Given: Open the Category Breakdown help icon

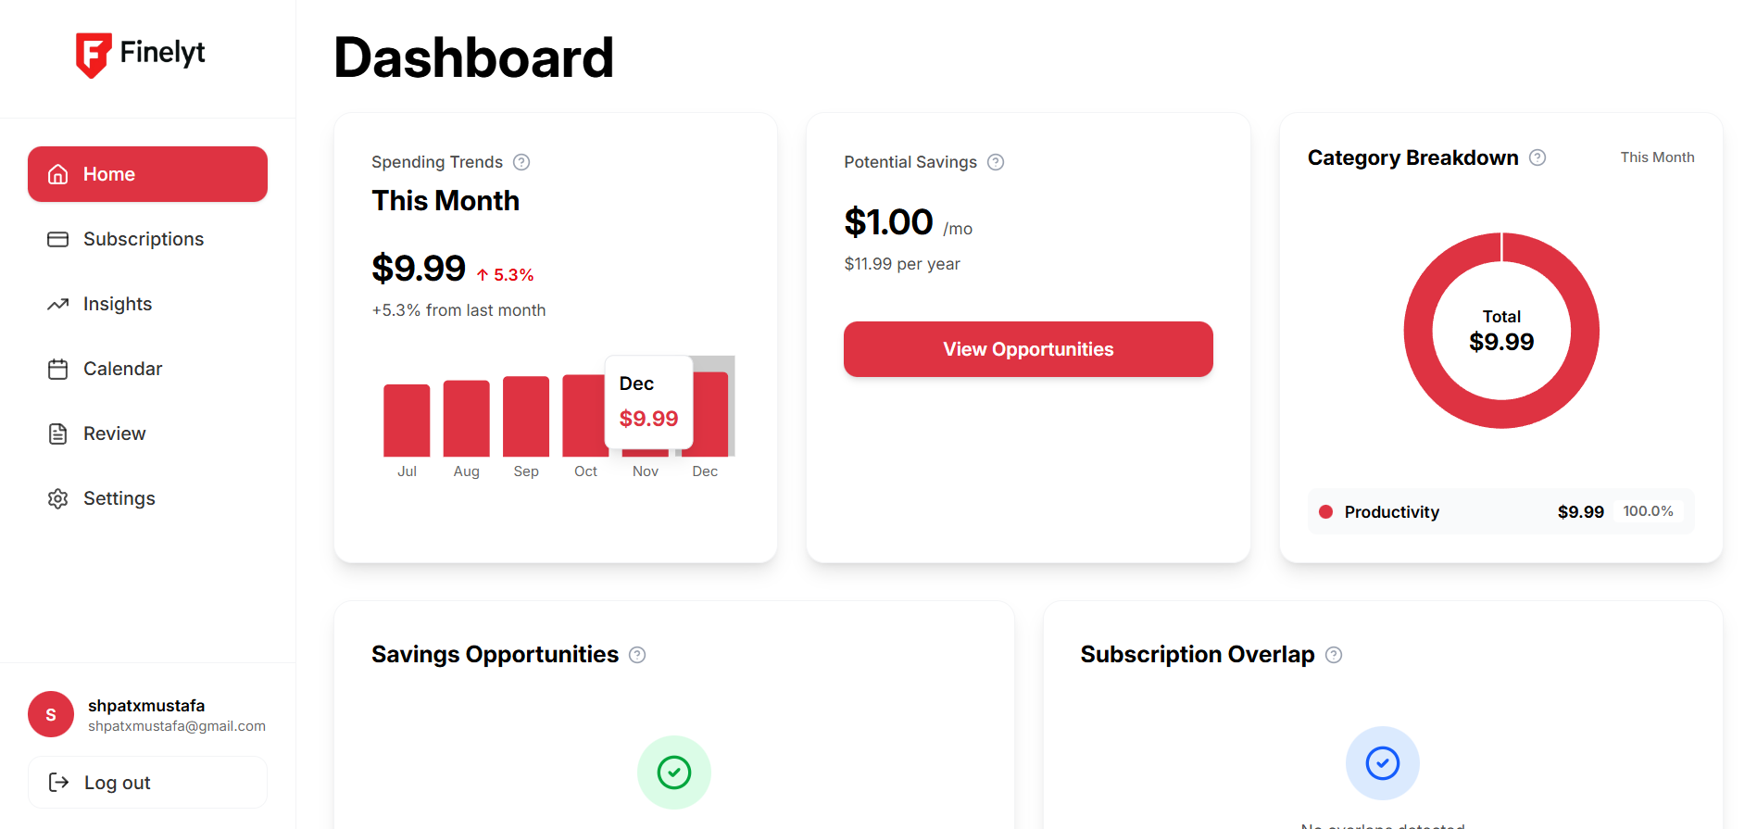Looking at the screenshot, I should pyautogui.click(x=1537, y=157).
